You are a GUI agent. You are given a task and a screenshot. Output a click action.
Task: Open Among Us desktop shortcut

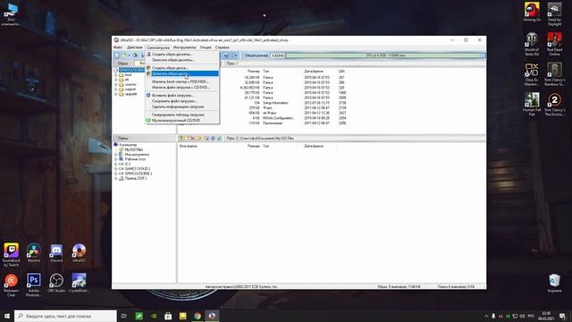[532, 12]
